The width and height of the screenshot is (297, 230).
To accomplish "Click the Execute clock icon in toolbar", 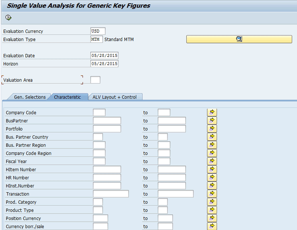I will 8,18.
